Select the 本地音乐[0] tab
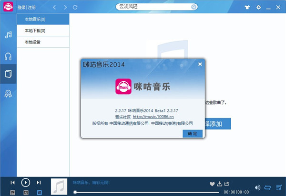Image resolution: width=286 pixels, height=196 pixels. click(x=43, y=19)
